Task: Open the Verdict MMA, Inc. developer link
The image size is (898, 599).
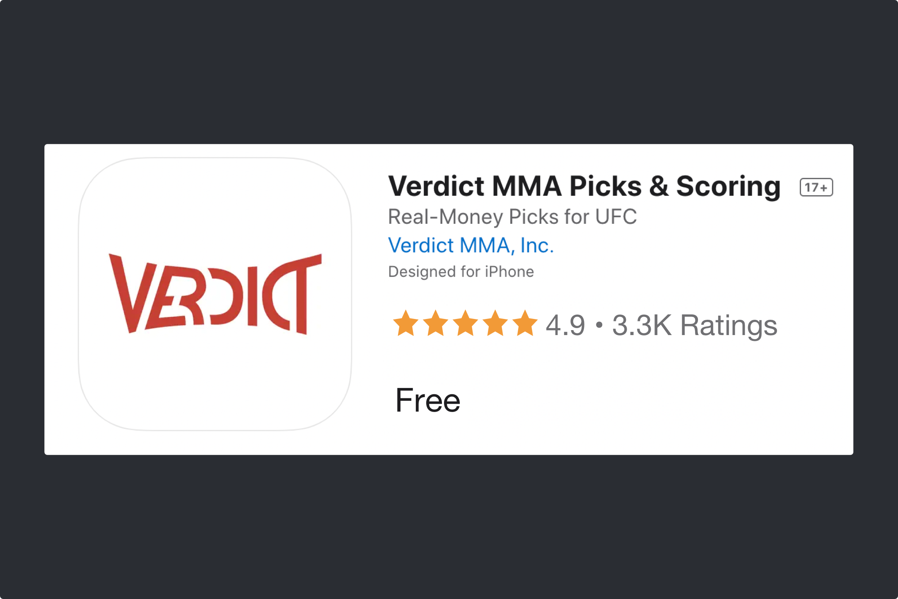Action: 471,245
